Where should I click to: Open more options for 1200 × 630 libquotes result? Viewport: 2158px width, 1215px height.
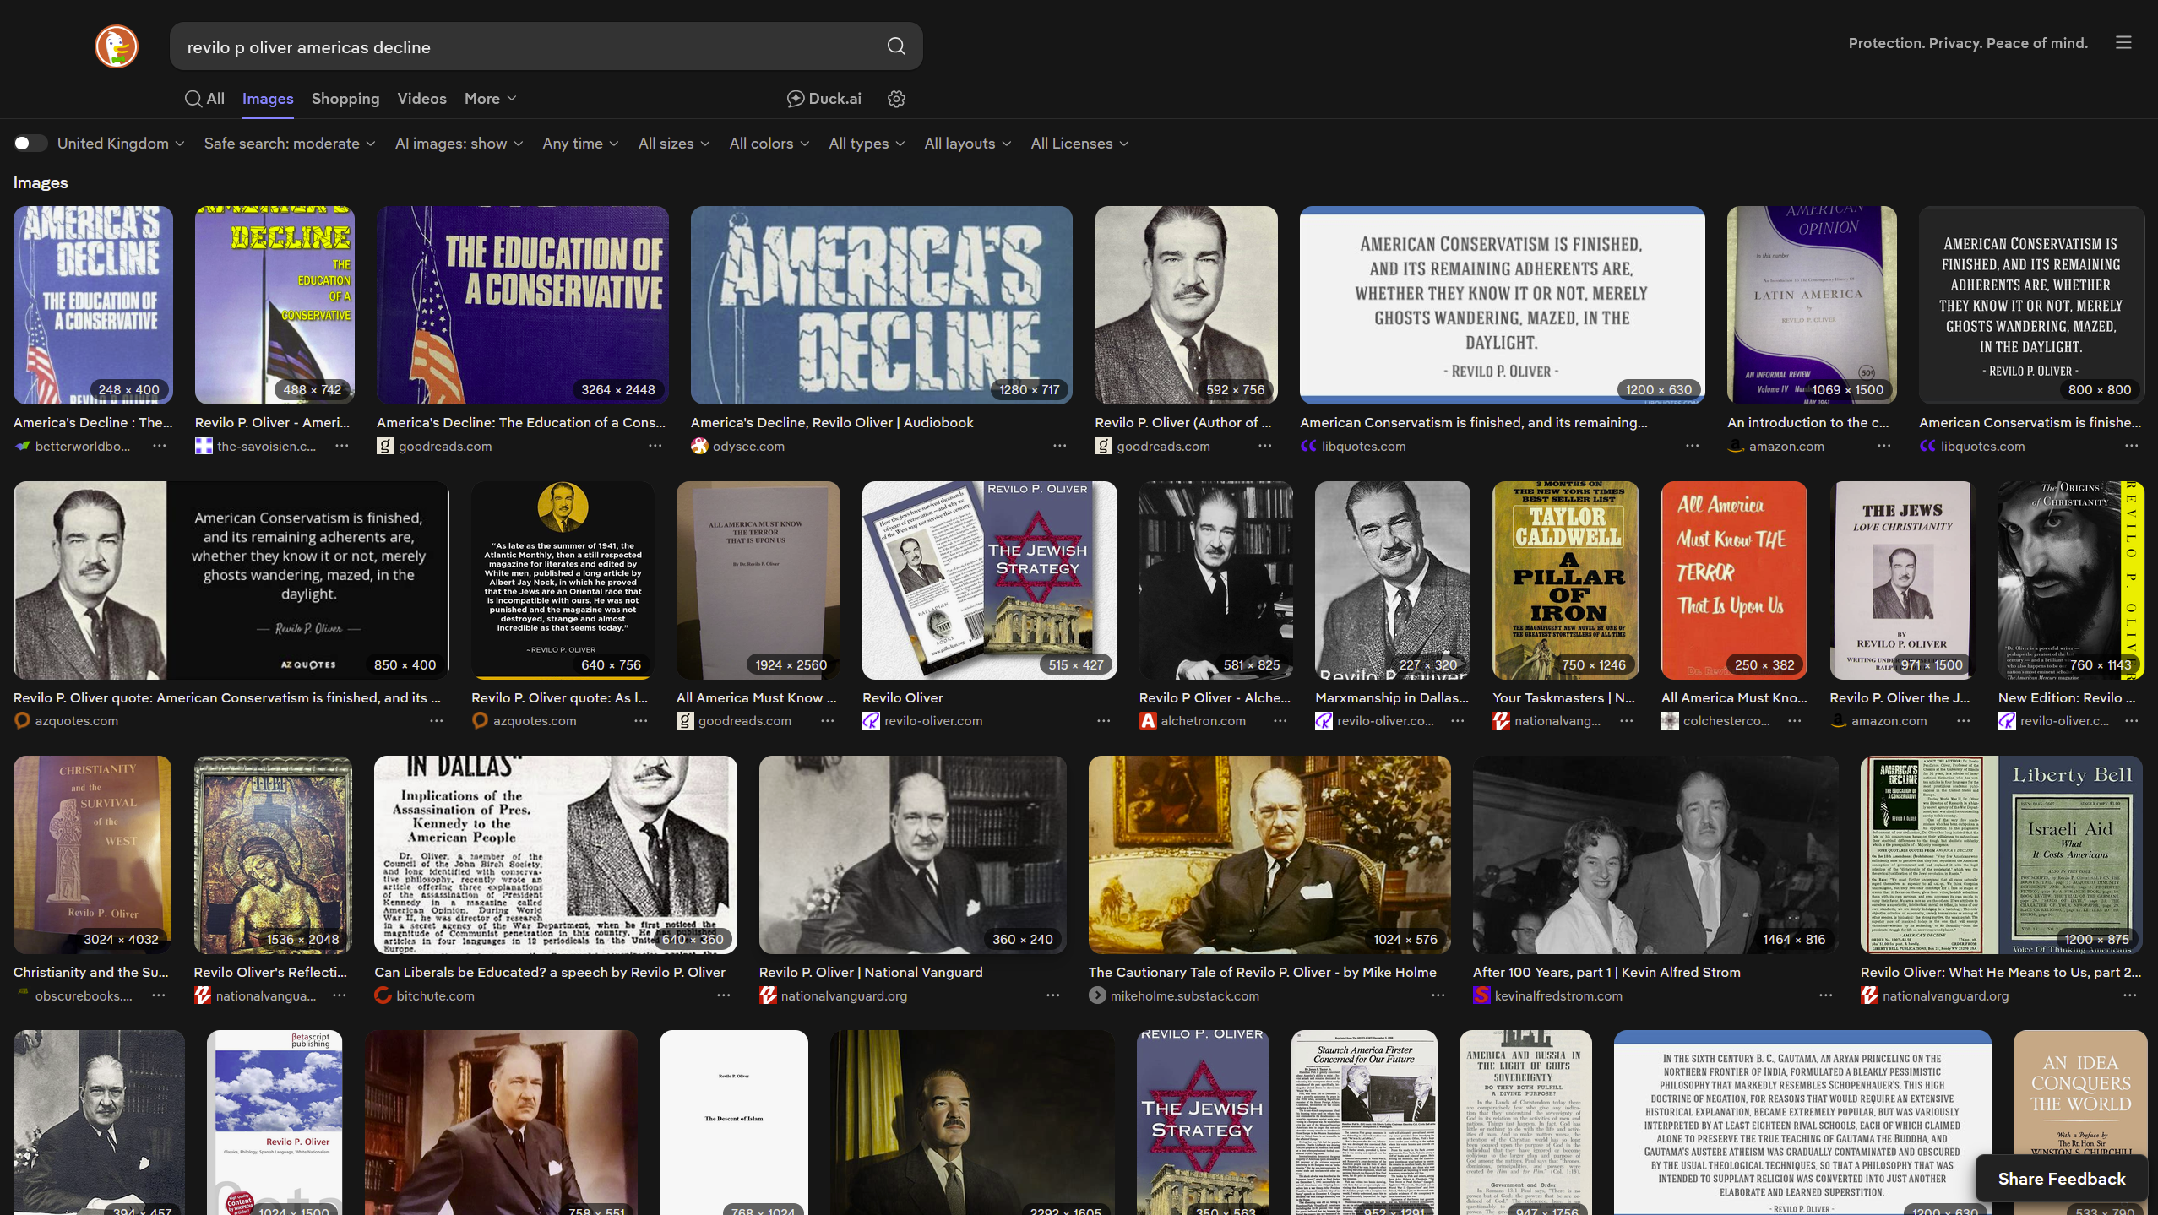(1692, 446)
